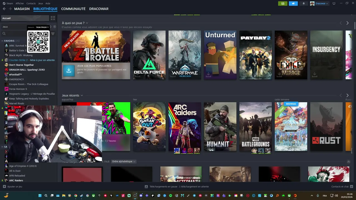Open the Afficher menu

[x=20, y=3]
